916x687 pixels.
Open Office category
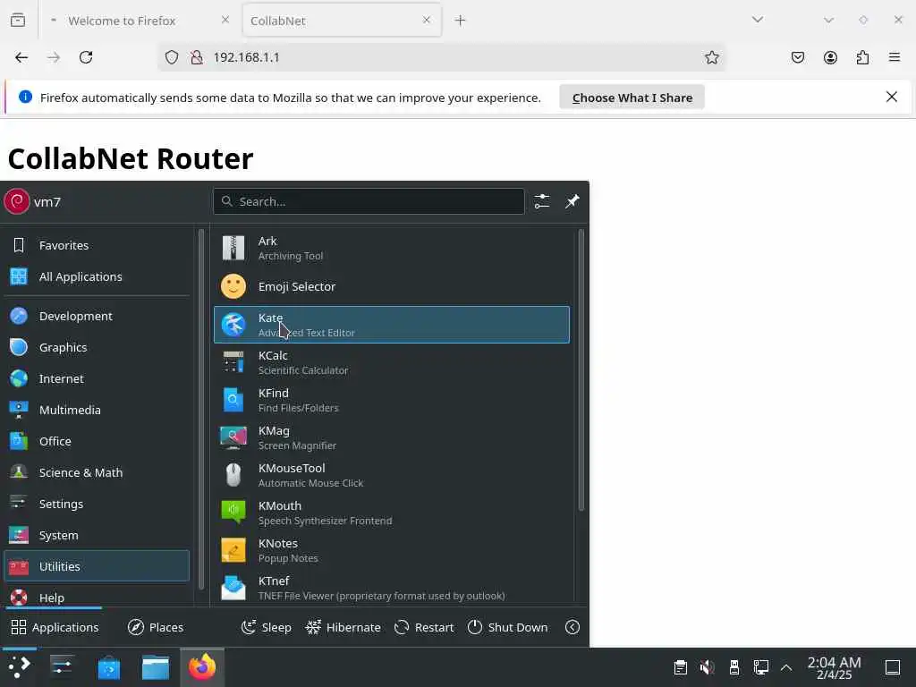click(97, 441)
